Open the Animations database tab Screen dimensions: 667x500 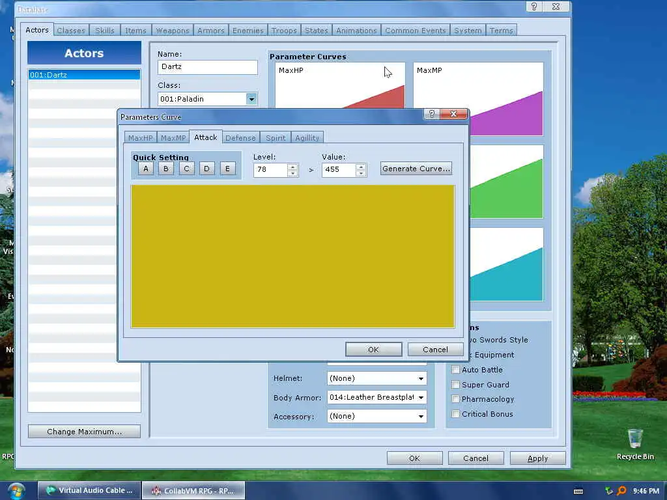pos(356,31)
